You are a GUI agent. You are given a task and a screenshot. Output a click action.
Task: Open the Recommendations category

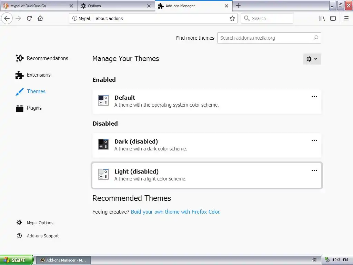point(42,58)
